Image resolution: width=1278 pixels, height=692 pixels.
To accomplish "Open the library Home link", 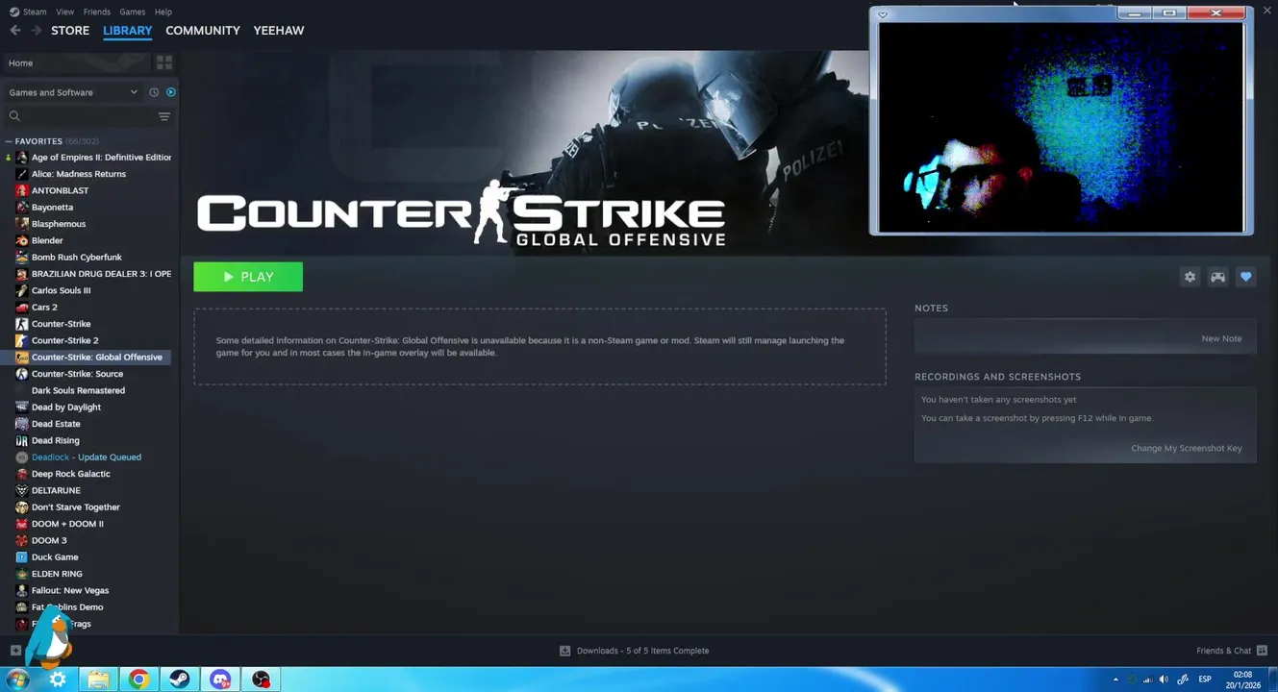I will coord(20,63).
